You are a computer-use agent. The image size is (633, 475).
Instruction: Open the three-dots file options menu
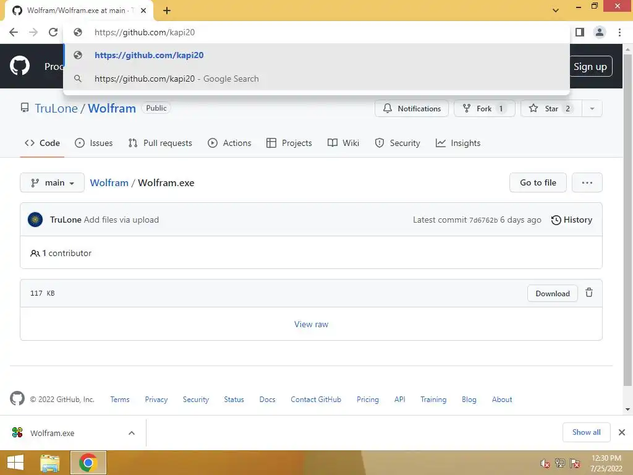point(587,183)
